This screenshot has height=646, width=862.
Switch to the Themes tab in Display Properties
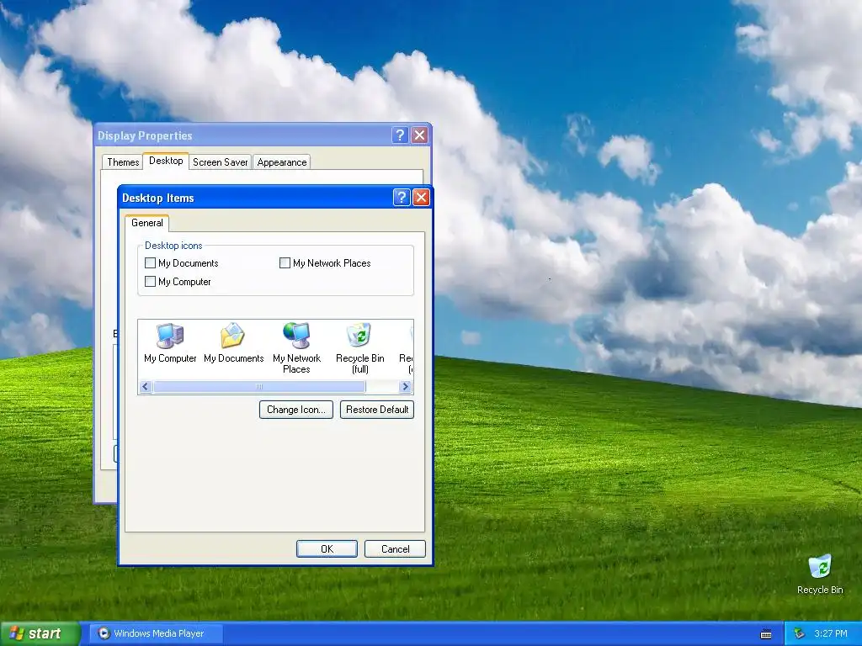[x=123, y=162]
